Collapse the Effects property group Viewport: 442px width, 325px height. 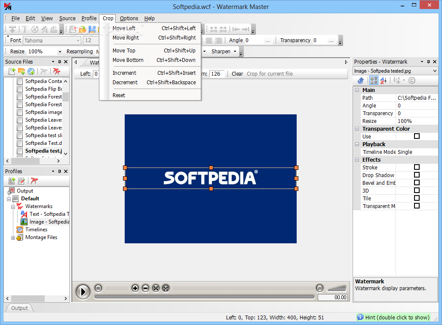point(357,159)
